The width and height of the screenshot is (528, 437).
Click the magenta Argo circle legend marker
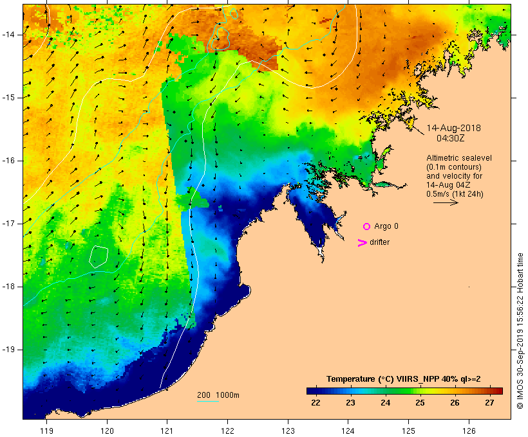(367, 227)
